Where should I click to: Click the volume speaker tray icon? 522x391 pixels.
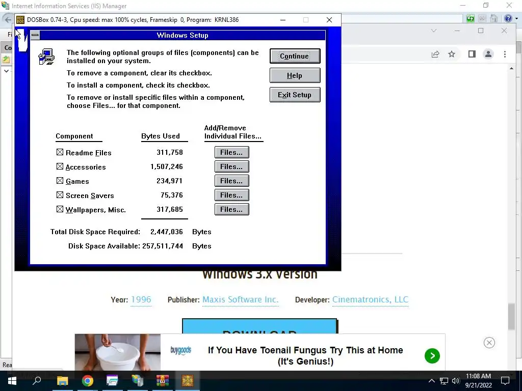tap(456, 381)
